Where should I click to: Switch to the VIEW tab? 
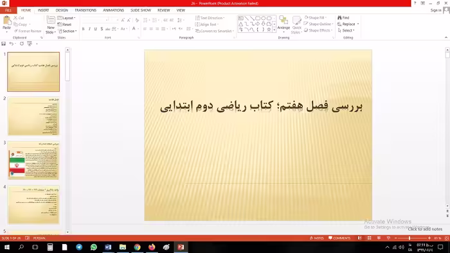181,10
